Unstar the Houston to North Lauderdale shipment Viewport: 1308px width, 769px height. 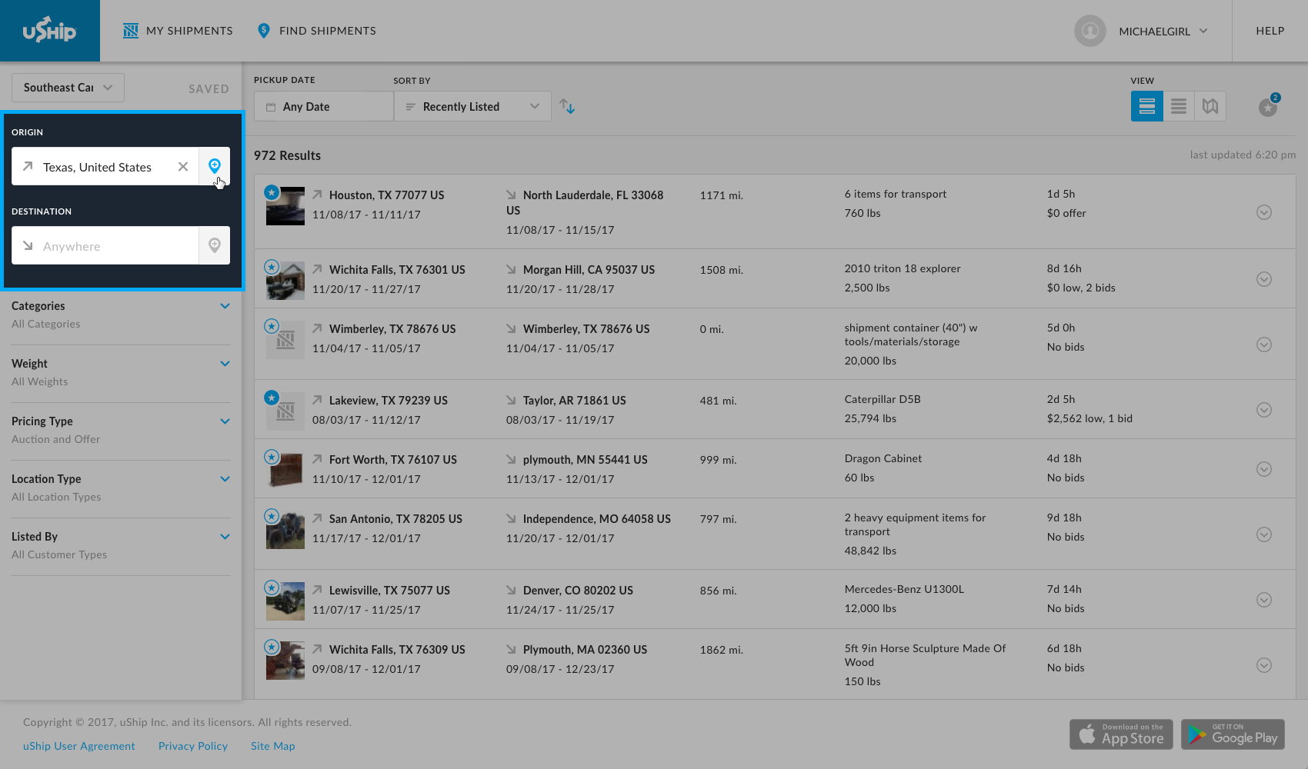pyautogui.click(x=271, y=193)
